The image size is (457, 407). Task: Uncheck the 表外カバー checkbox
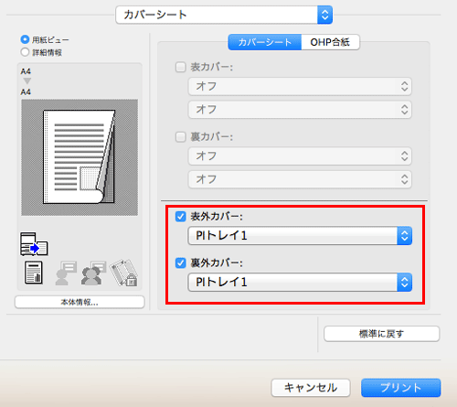181,217
